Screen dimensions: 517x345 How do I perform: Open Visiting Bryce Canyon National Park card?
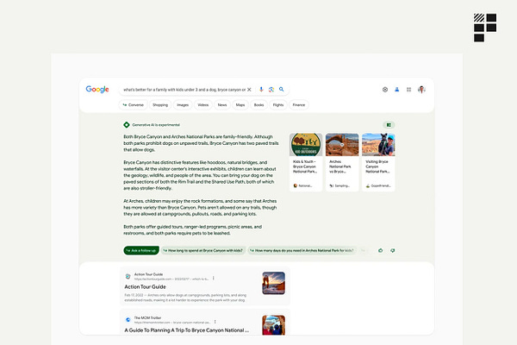[x=378, y=162]
